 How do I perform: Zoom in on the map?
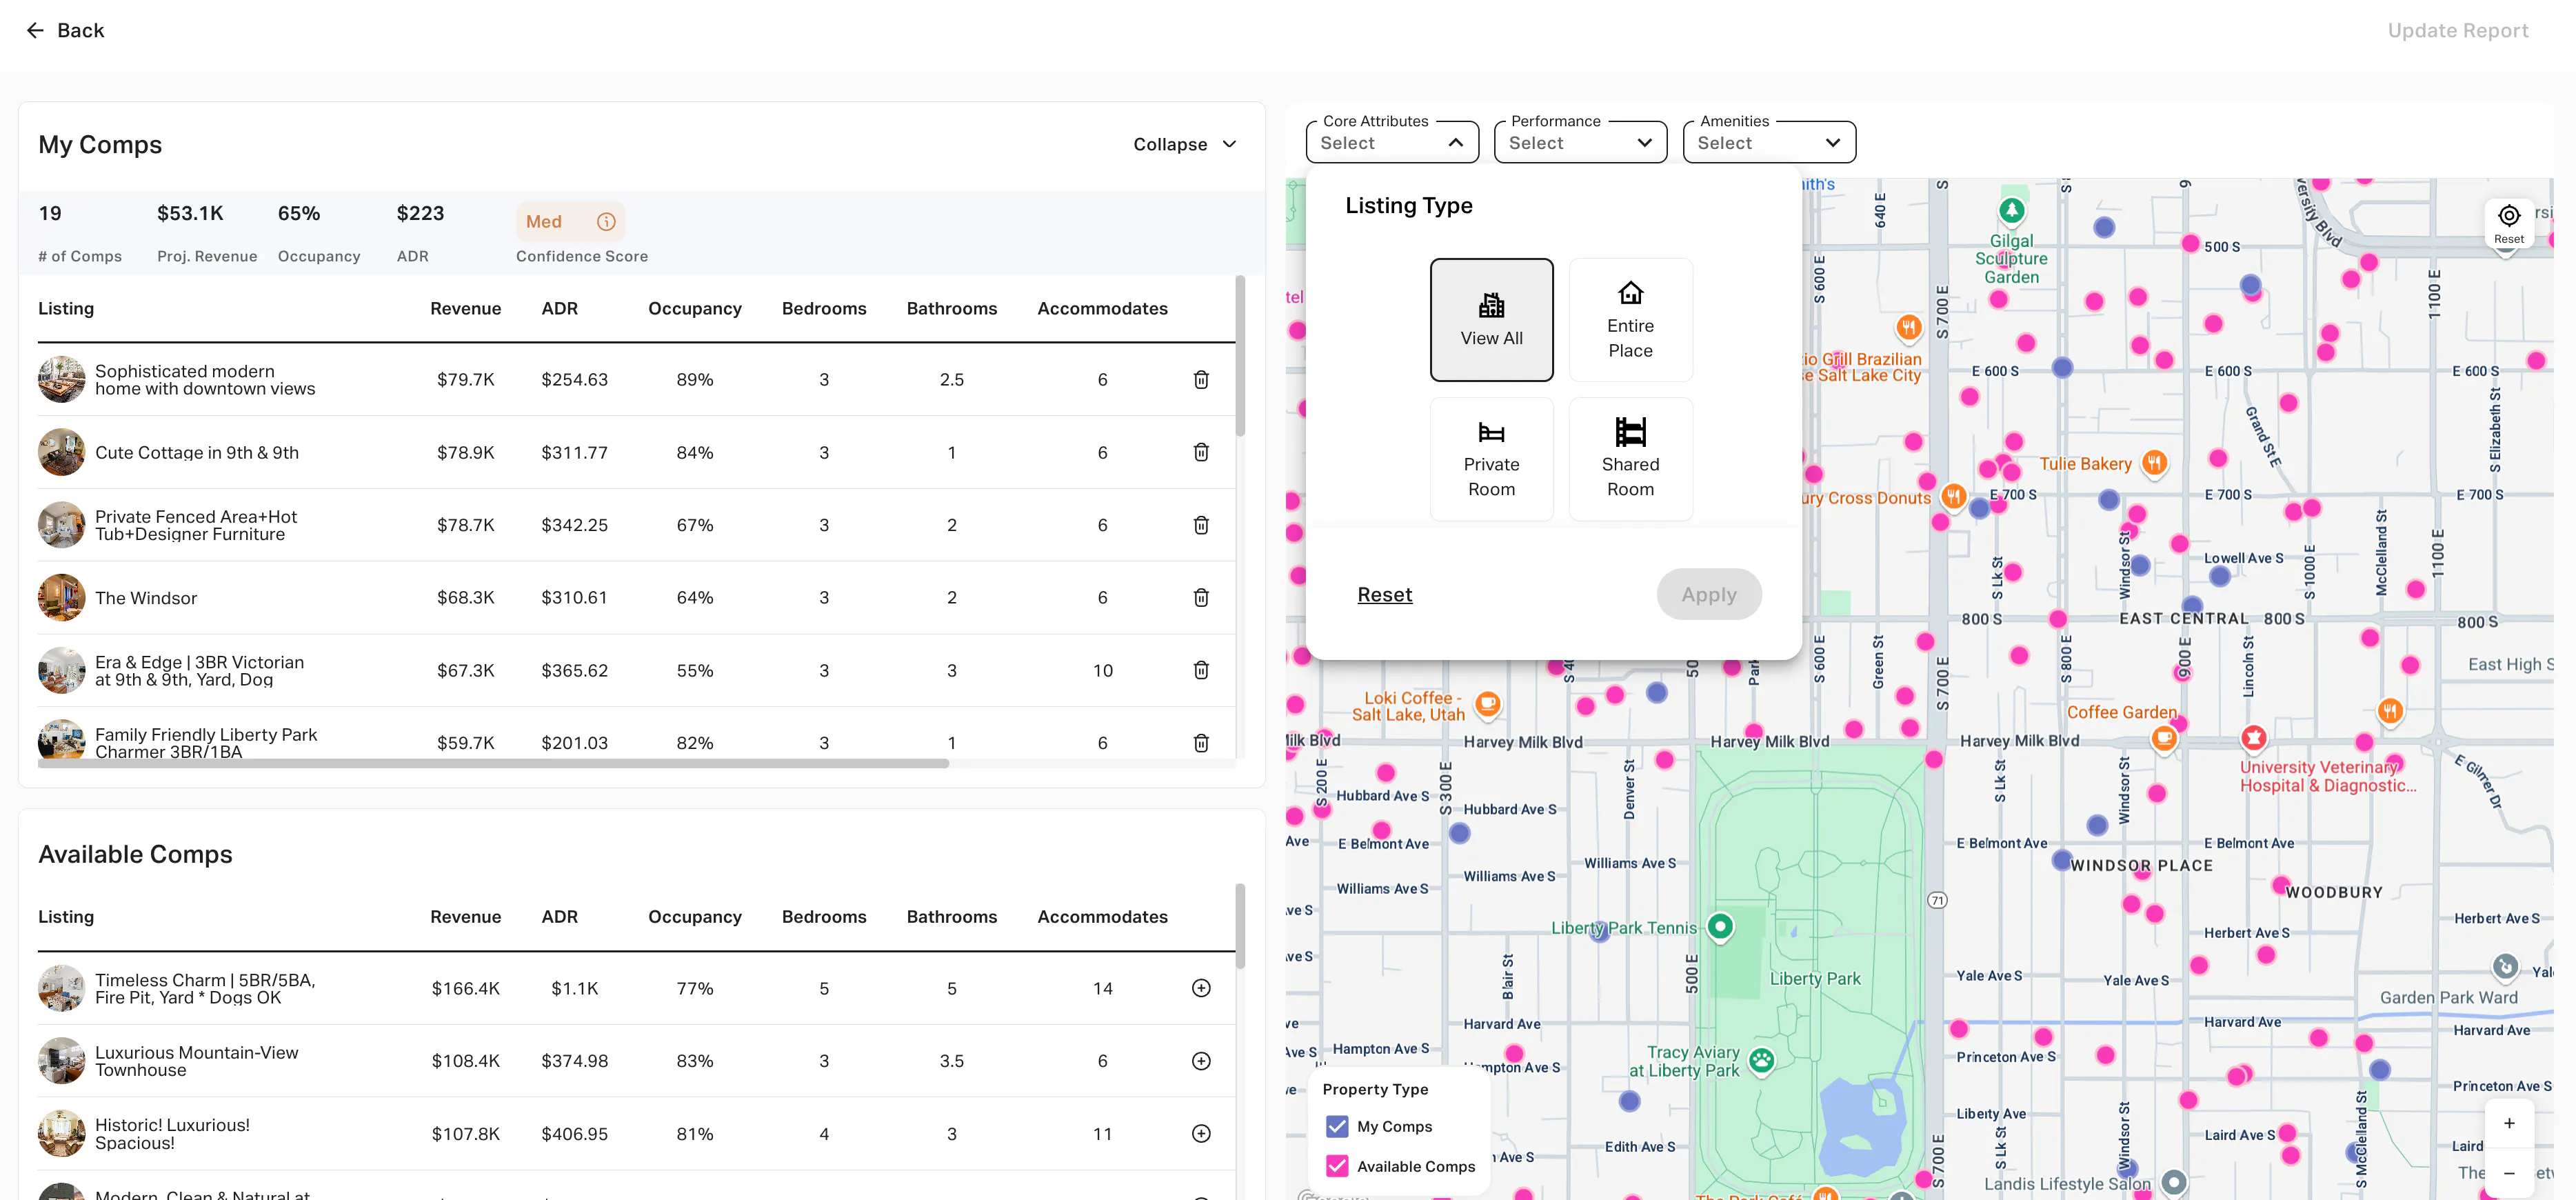(x=2508, y=1124)
